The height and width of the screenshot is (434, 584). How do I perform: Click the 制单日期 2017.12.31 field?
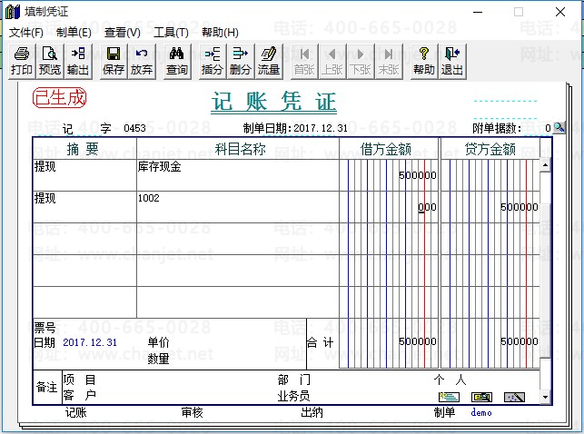point(321,128)
